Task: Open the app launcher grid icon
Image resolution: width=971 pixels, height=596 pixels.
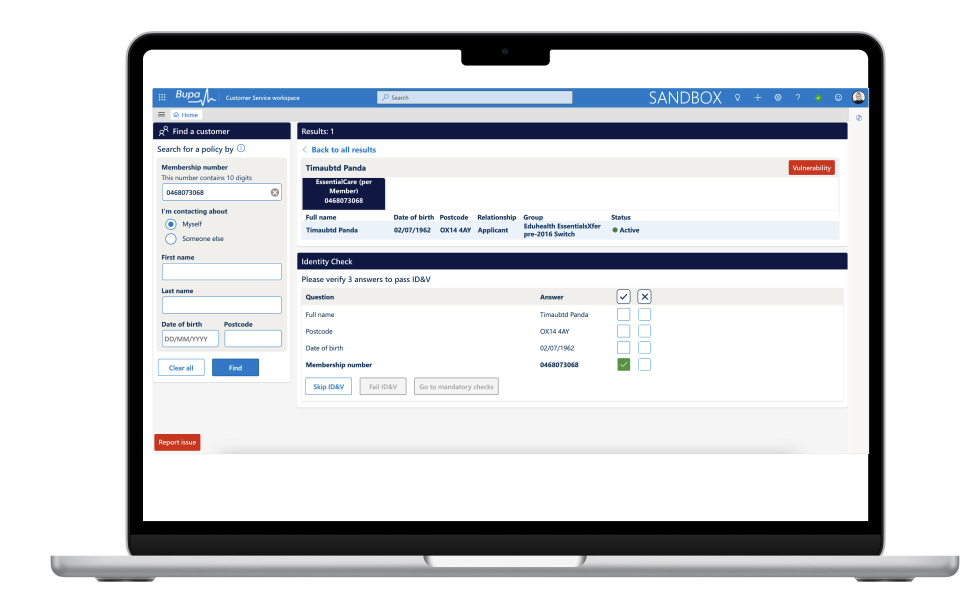Action: (x=162, y=97)
